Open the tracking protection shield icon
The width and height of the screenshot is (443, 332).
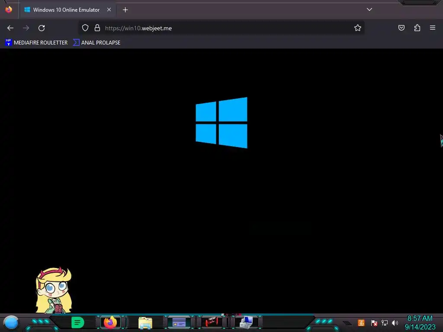pyautogui.click(x=85, y=28)
